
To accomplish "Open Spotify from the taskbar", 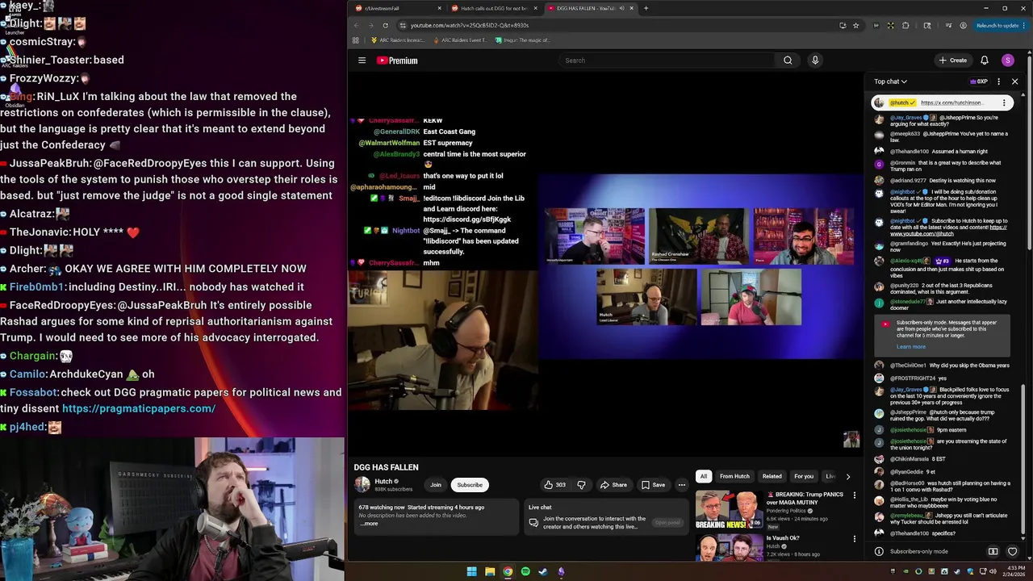I will (525, 571).
